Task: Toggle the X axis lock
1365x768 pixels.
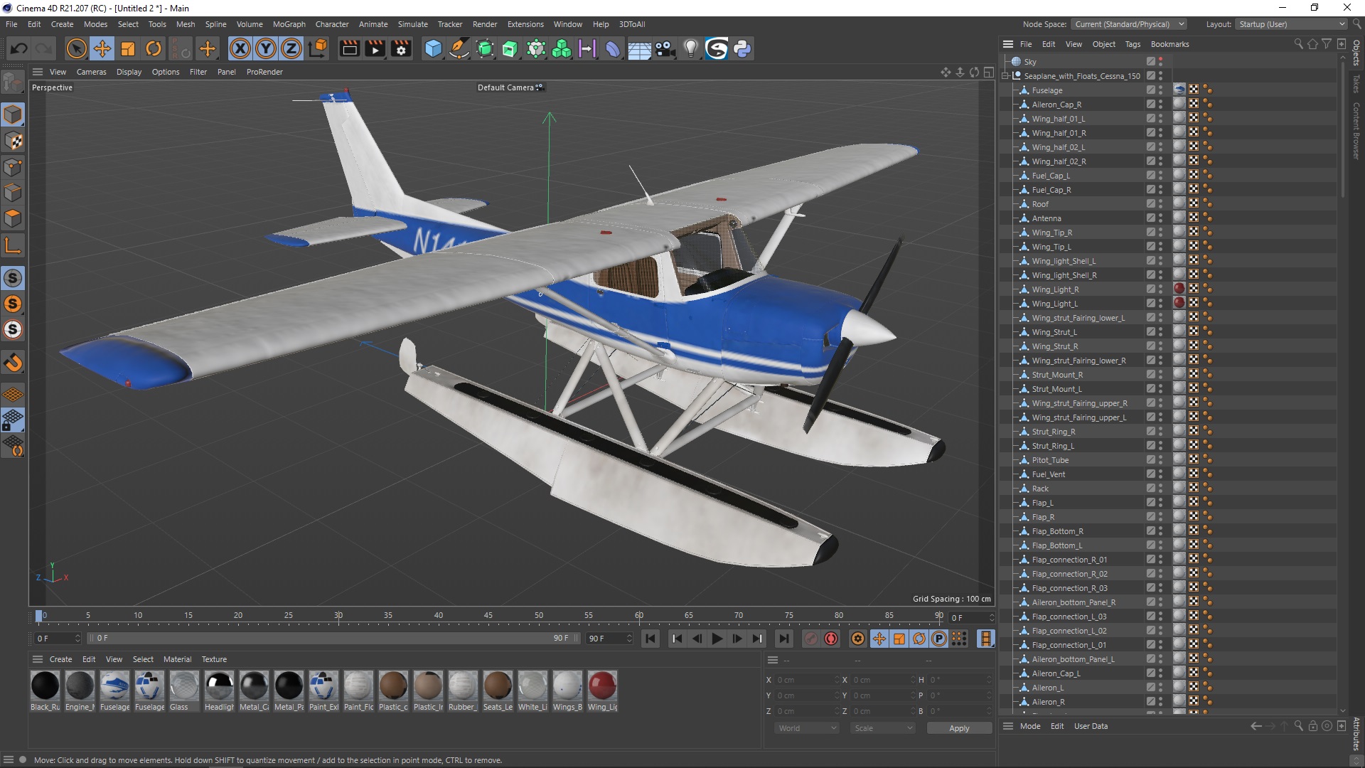Action: pyautogui.click(x=240, y=48)
